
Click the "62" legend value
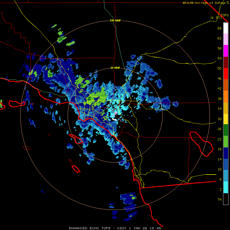(220, 38)
